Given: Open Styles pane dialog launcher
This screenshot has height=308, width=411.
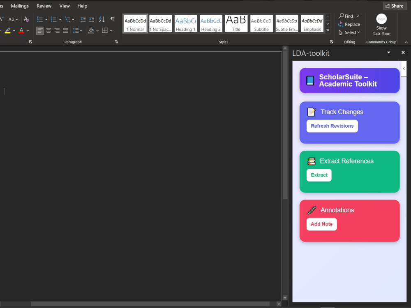Looking at the screenshot, I should (x=331, y=42).
